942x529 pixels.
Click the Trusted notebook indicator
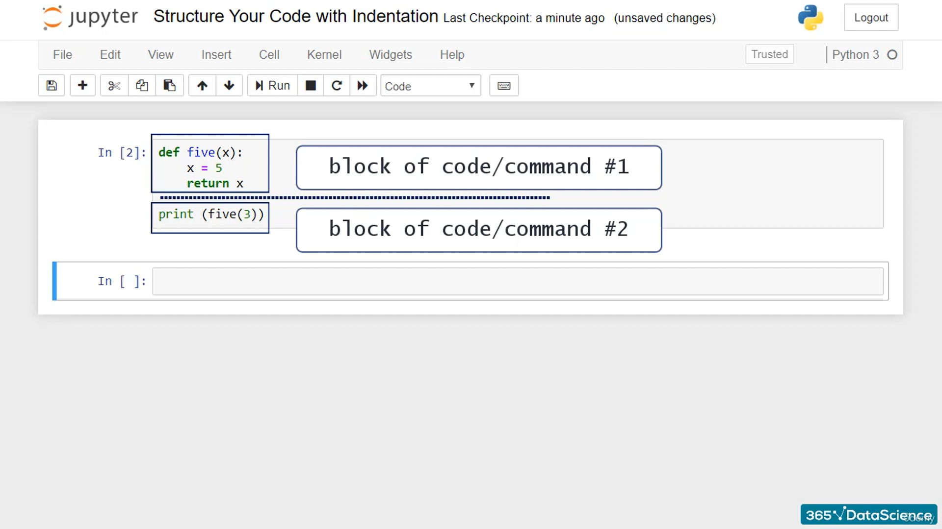point(769,54)
